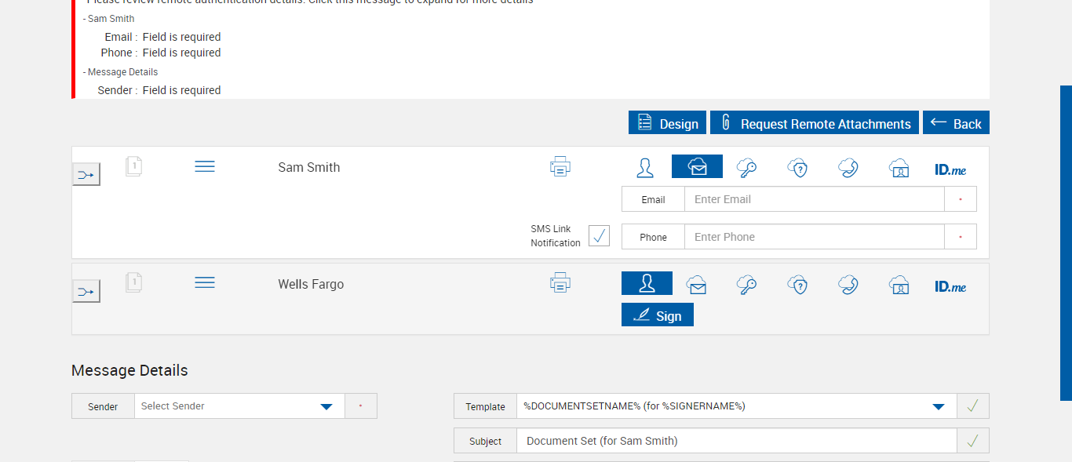
Task: Go Back using the Back button
Action: point(956,123)
